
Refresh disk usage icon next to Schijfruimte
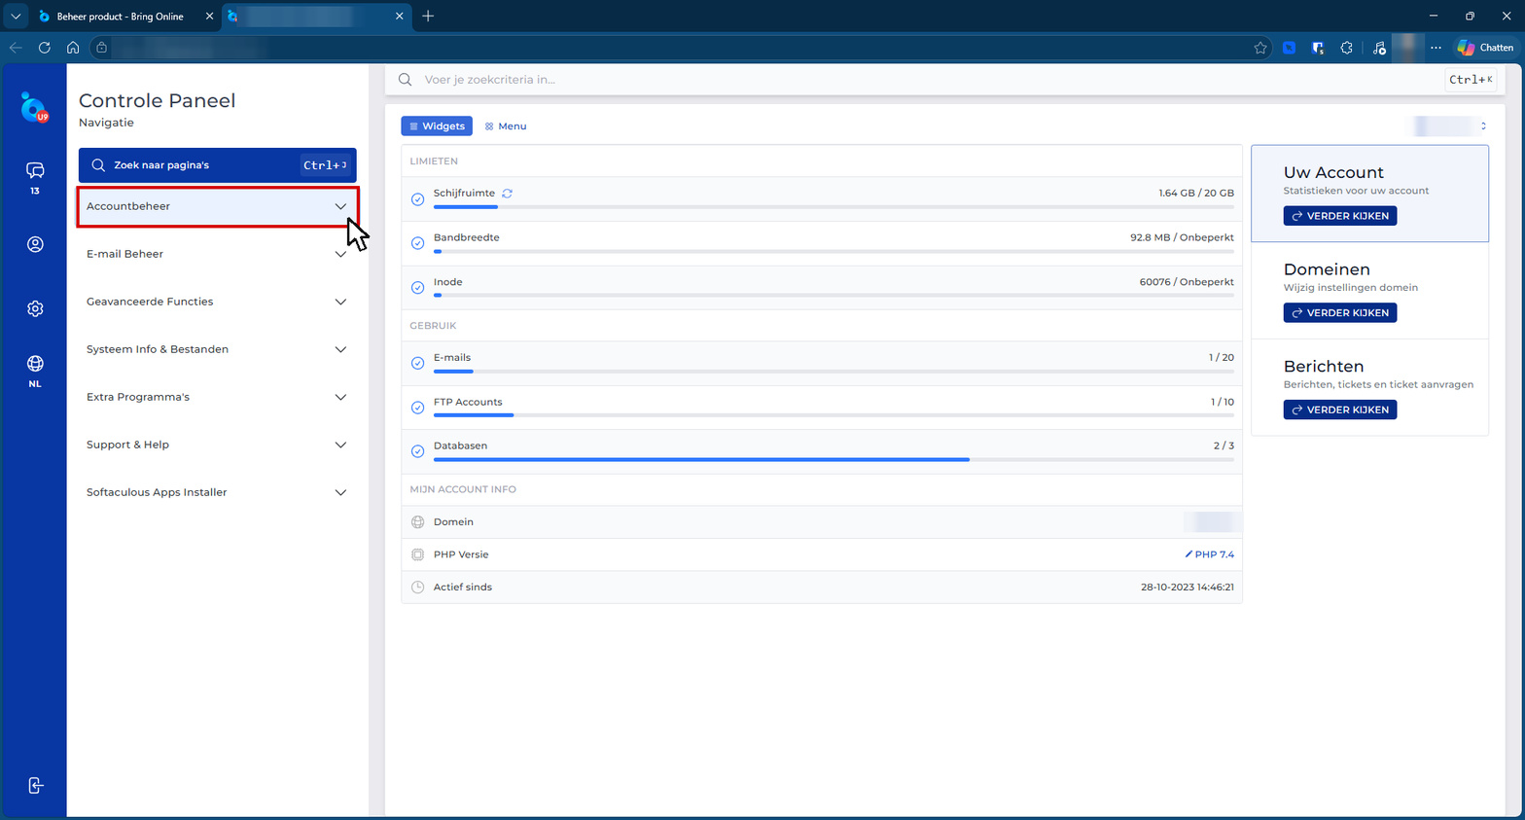[x=507, y=194]
